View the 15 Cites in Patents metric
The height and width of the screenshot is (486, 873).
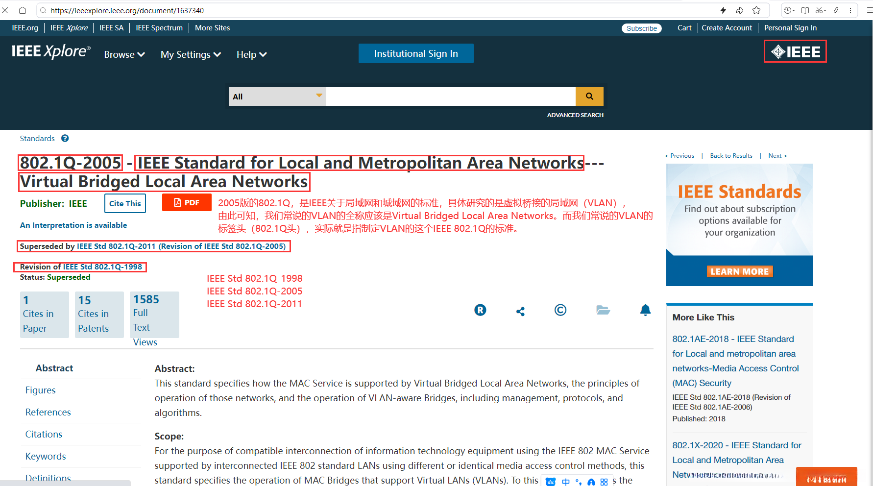point(99,315)
